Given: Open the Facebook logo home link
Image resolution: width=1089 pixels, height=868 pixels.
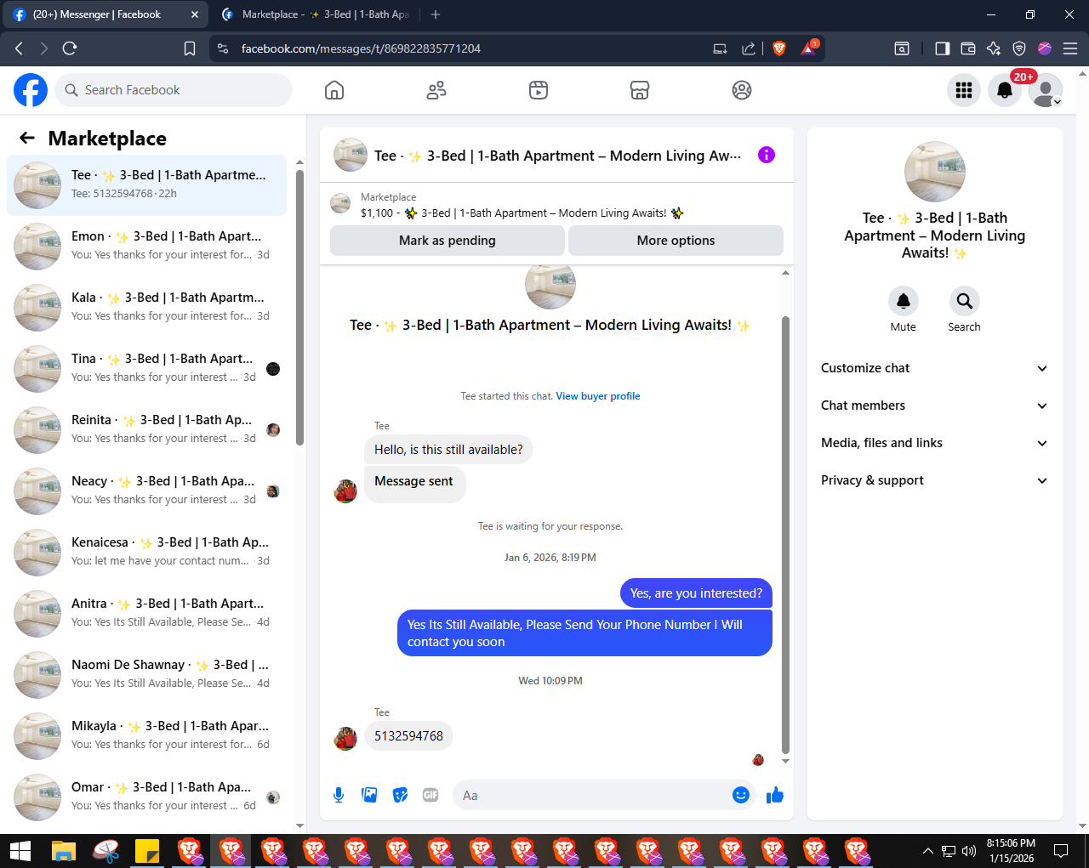Looking at the screenshot, I should point(31,90).
